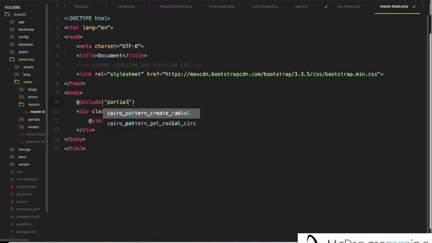Go to the next tab with right arrow

point(65,6)
